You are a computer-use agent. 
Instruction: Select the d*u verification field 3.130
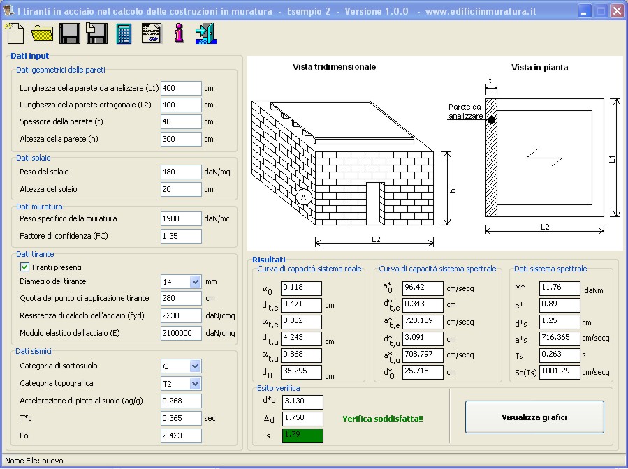(x=302, y=402)
